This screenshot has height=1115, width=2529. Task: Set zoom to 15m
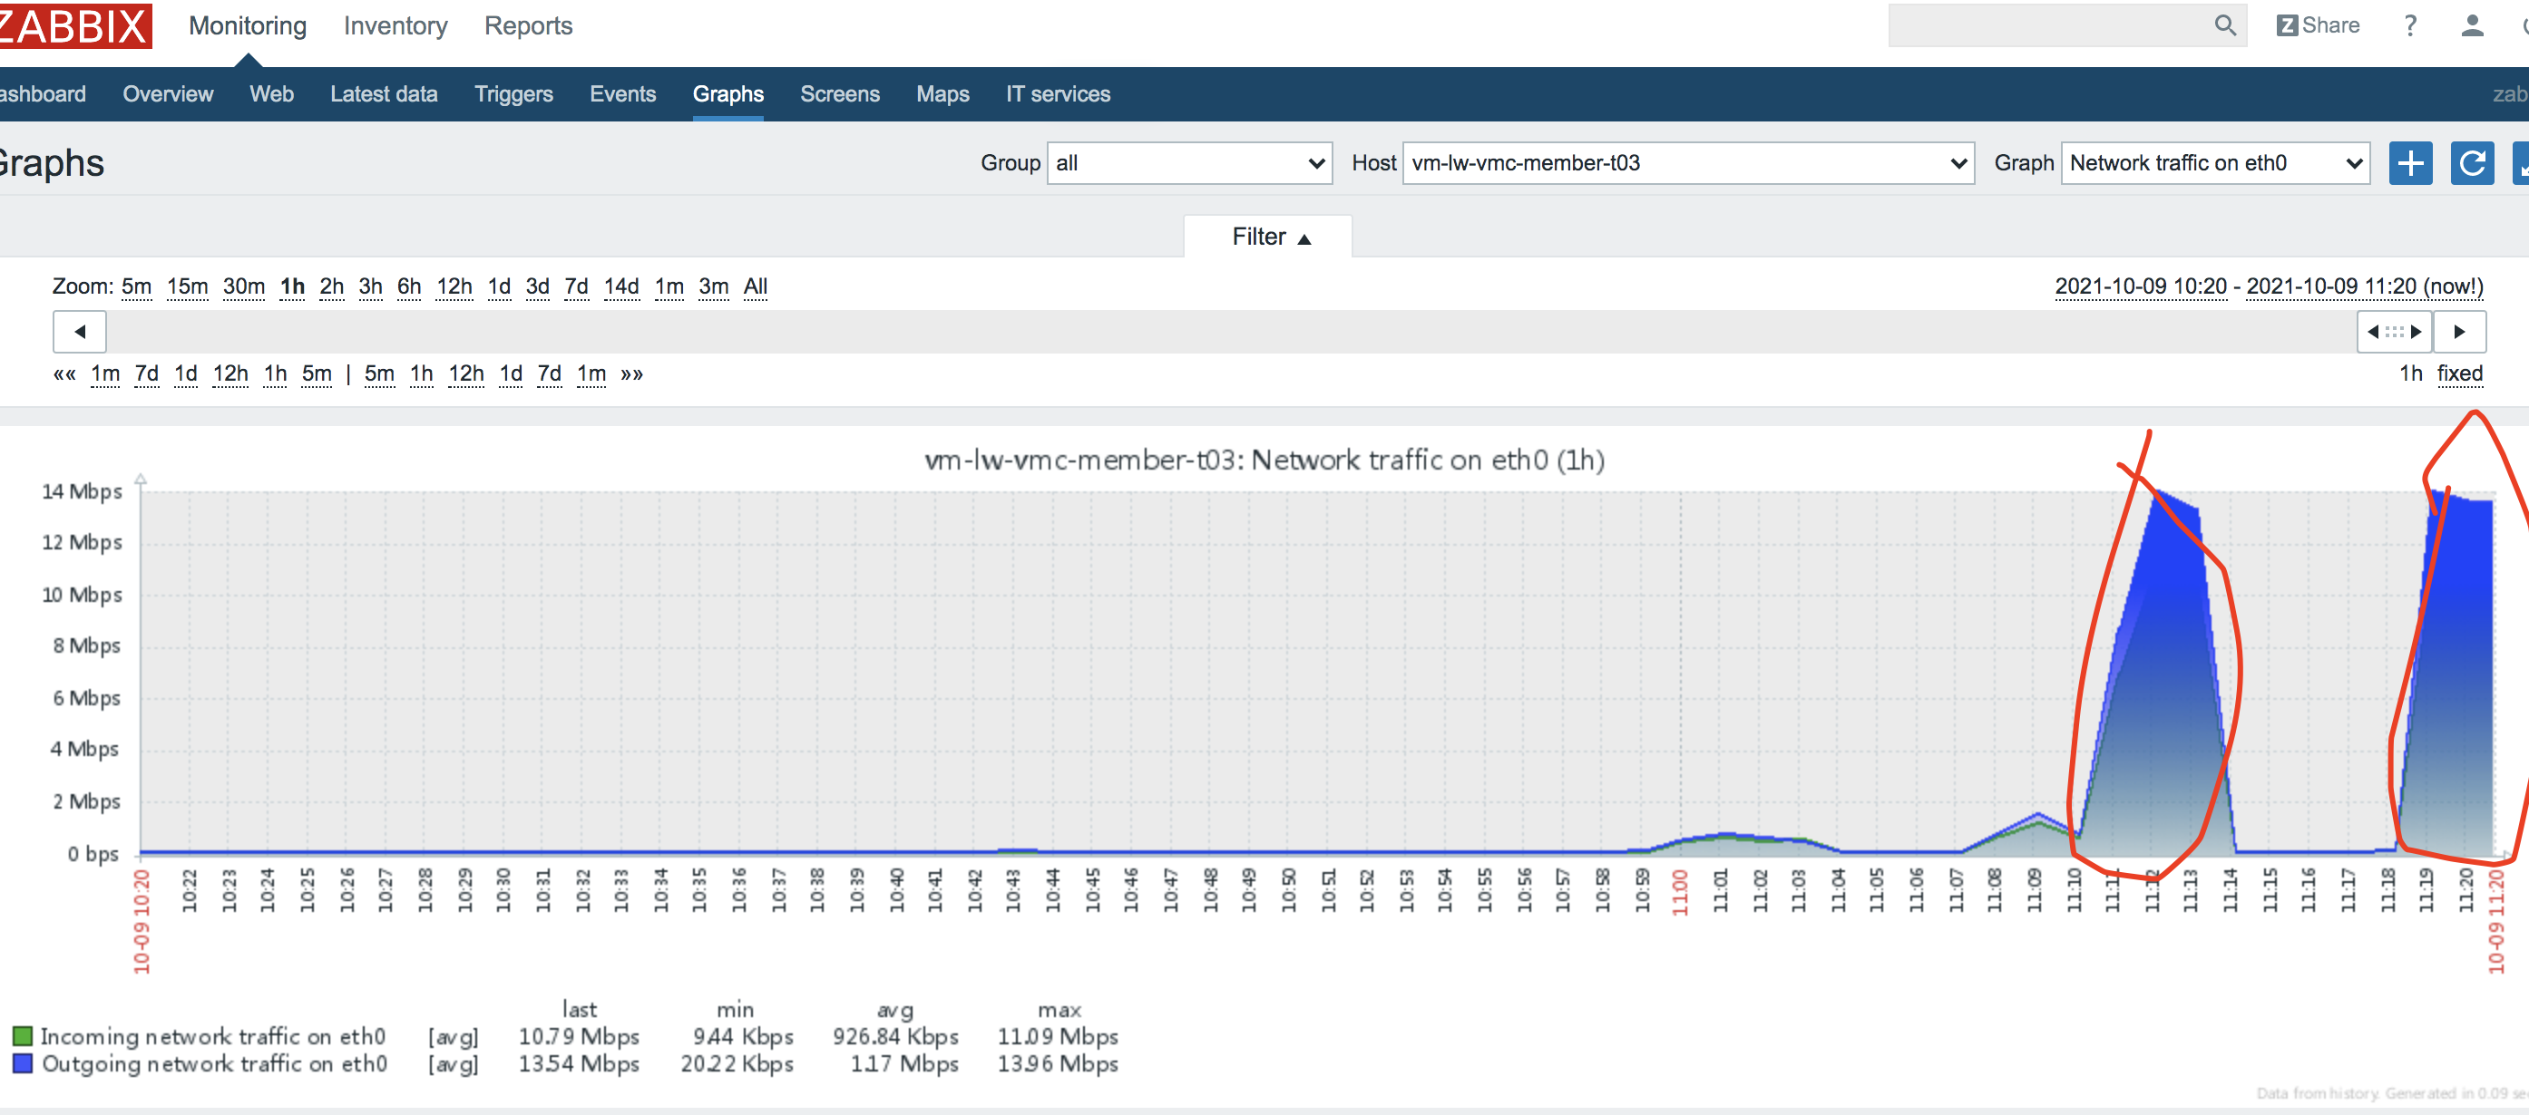(187, 286)
